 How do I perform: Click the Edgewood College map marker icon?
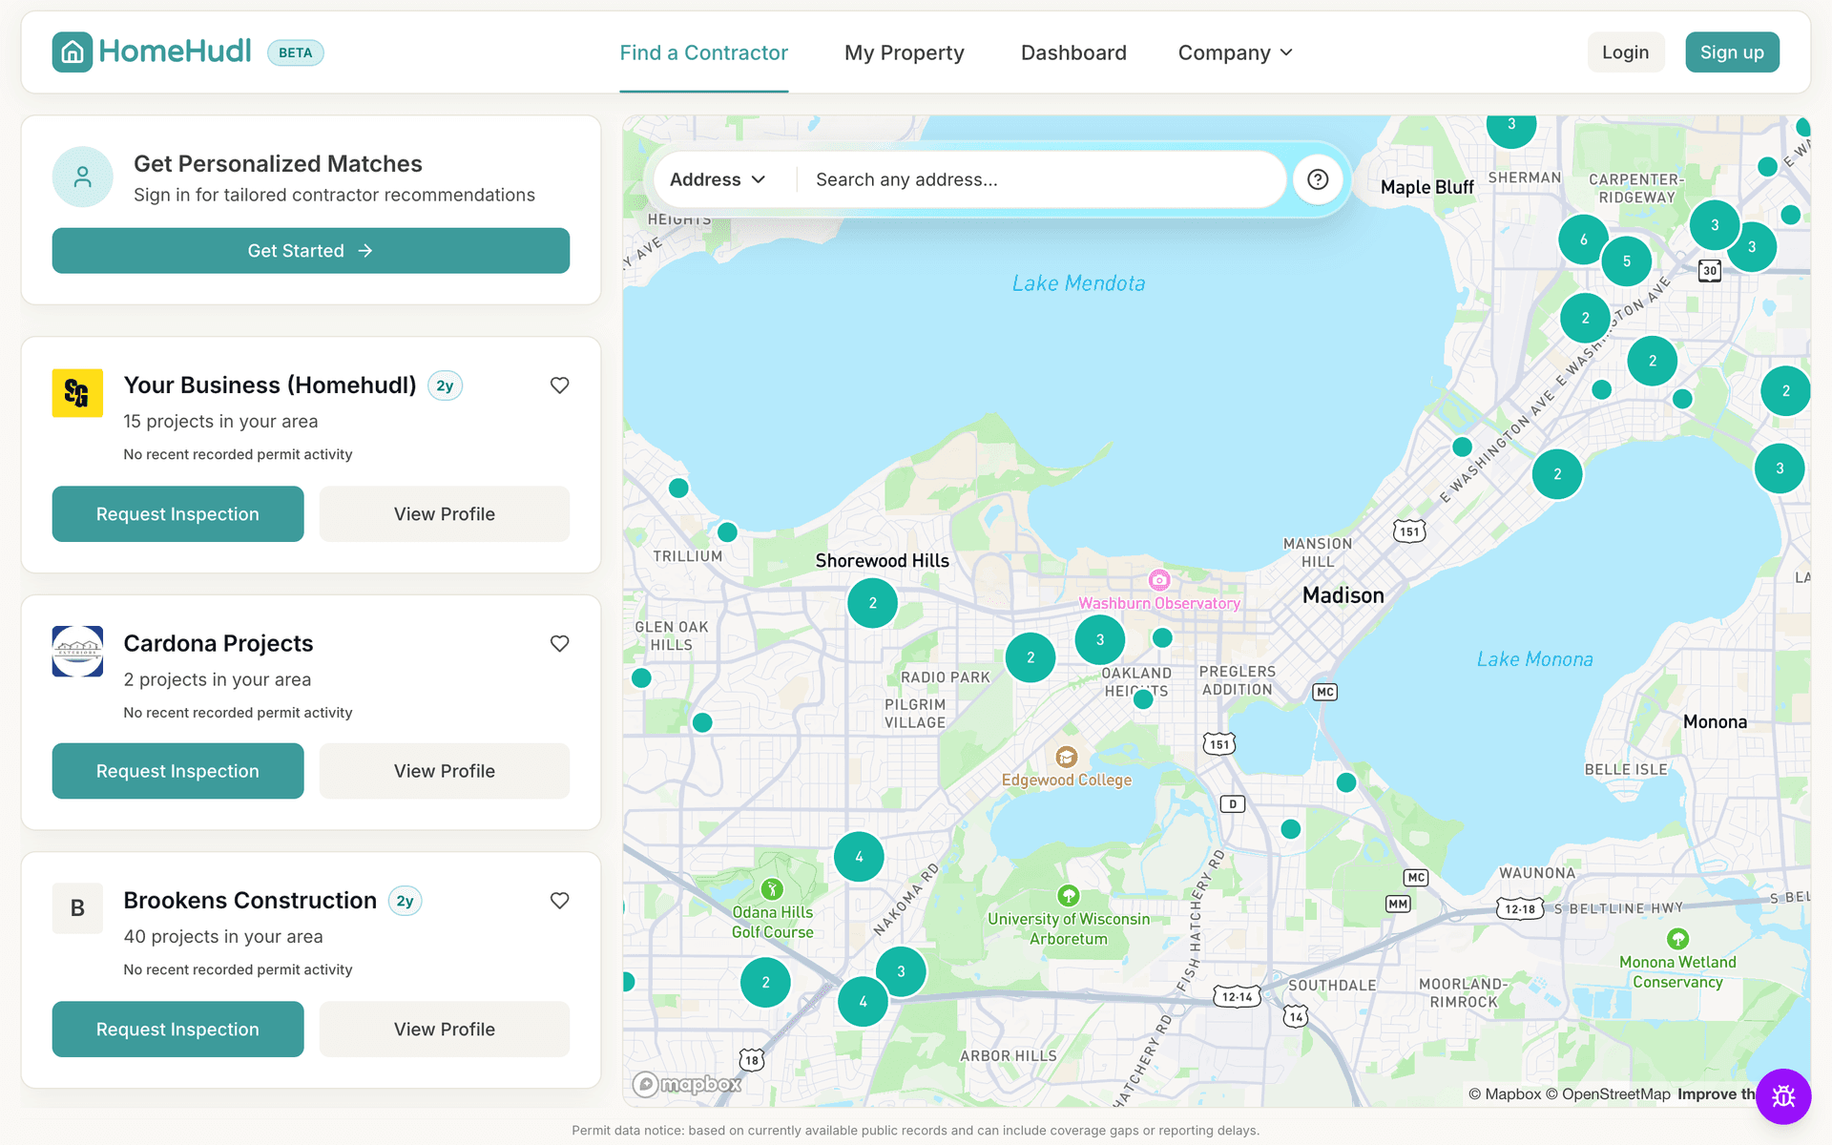pos(1067,757)
